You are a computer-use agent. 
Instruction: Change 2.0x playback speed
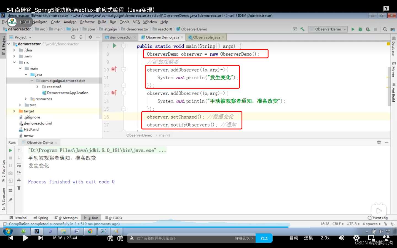point(325,238)
